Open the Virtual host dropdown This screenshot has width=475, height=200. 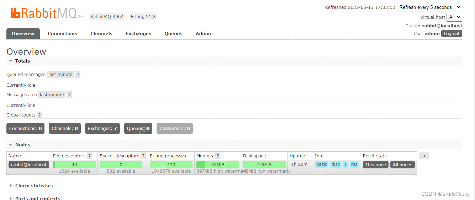[x=455, y=17]
